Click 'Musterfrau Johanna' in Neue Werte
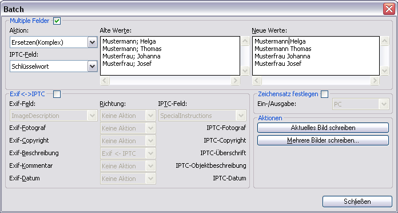This screenshot has width=398, height=213. point(282,56)
